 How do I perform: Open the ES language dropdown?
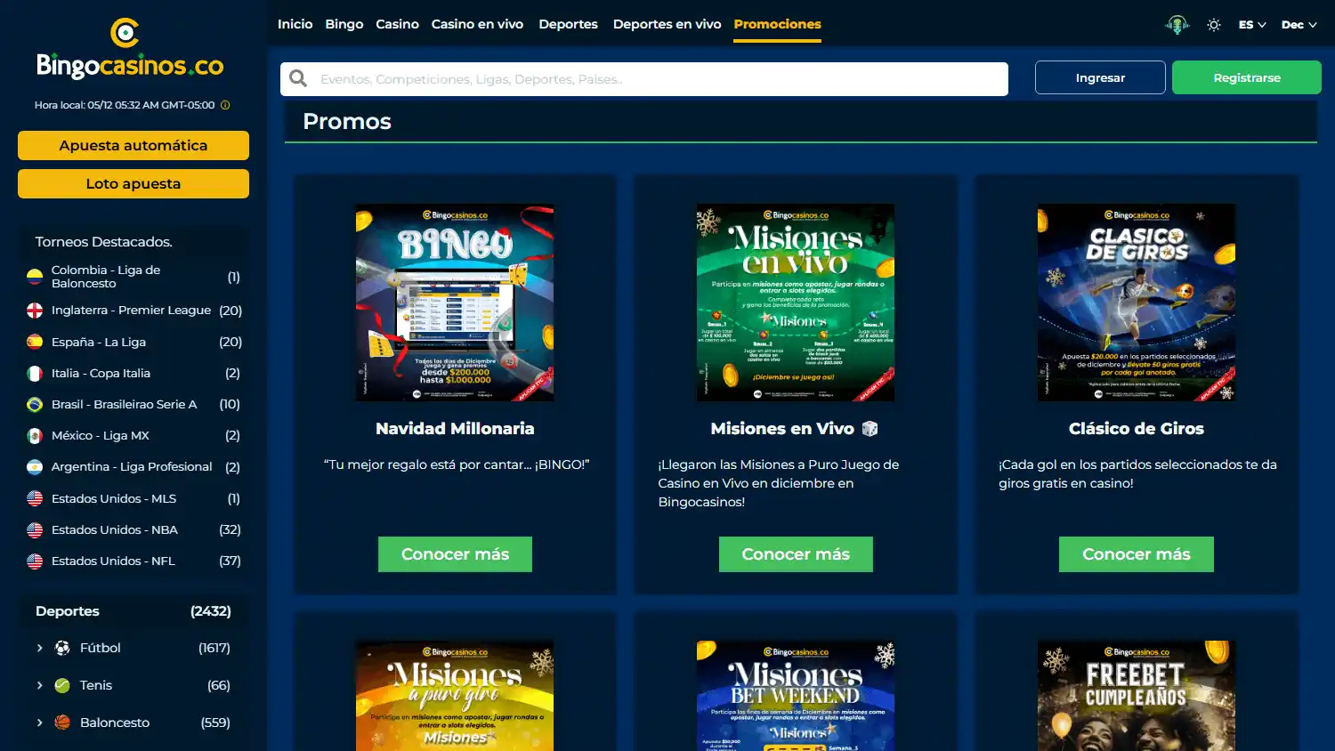(x=1251, y=25)
